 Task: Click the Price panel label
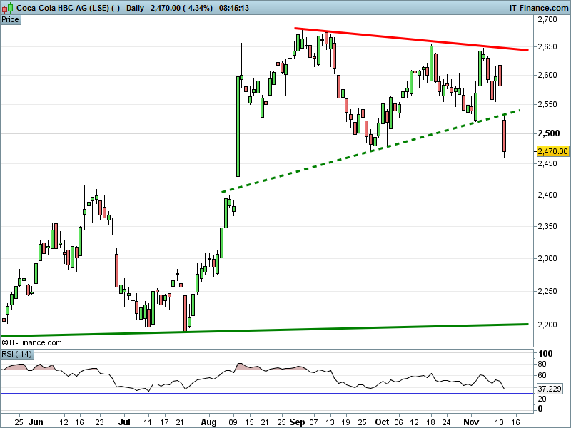coord(10,20)
